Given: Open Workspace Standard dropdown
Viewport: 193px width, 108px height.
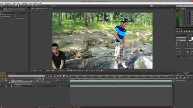Looking at the screenshot, I should (x=168, y=6).
